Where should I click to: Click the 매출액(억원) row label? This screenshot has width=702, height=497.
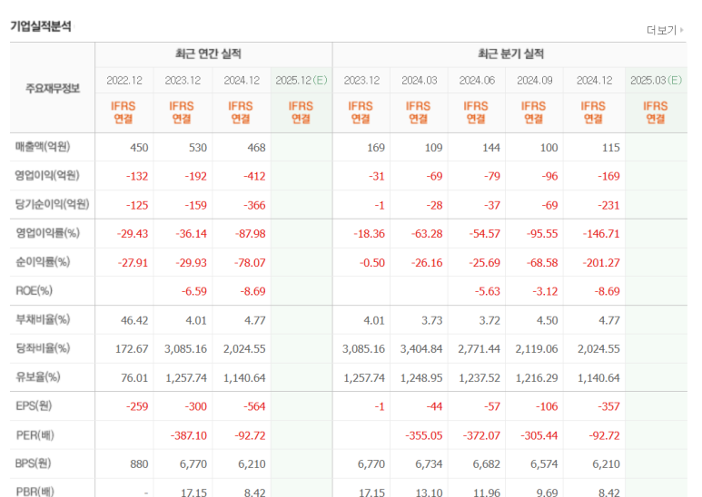point(43,147)
